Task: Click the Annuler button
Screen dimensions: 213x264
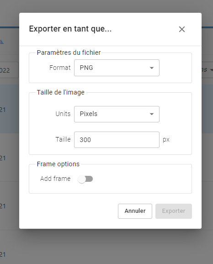Action: pyautogui.click(x=135, y=211)
